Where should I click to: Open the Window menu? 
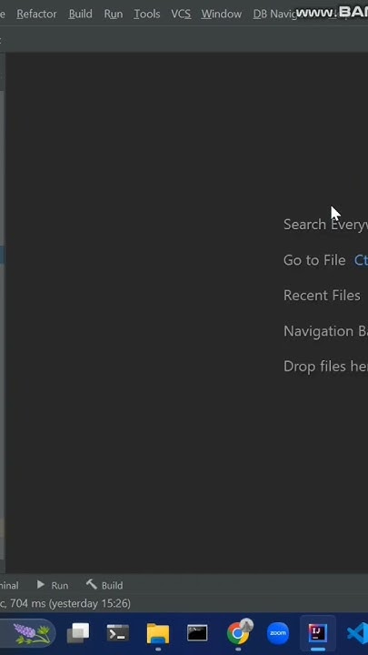[222, 14]
